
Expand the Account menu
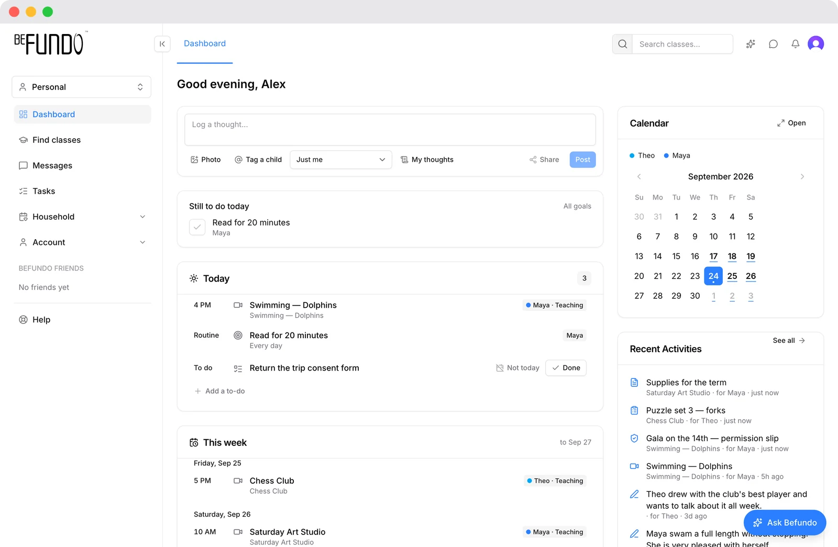(82, 242)
